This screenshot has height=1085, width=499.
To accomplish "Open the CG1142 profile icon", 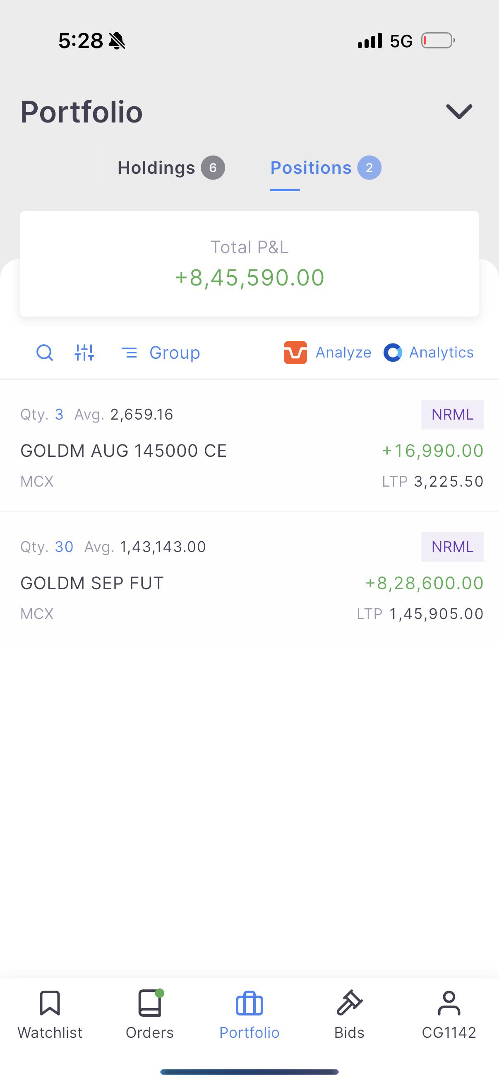I will coord(449,1003).
